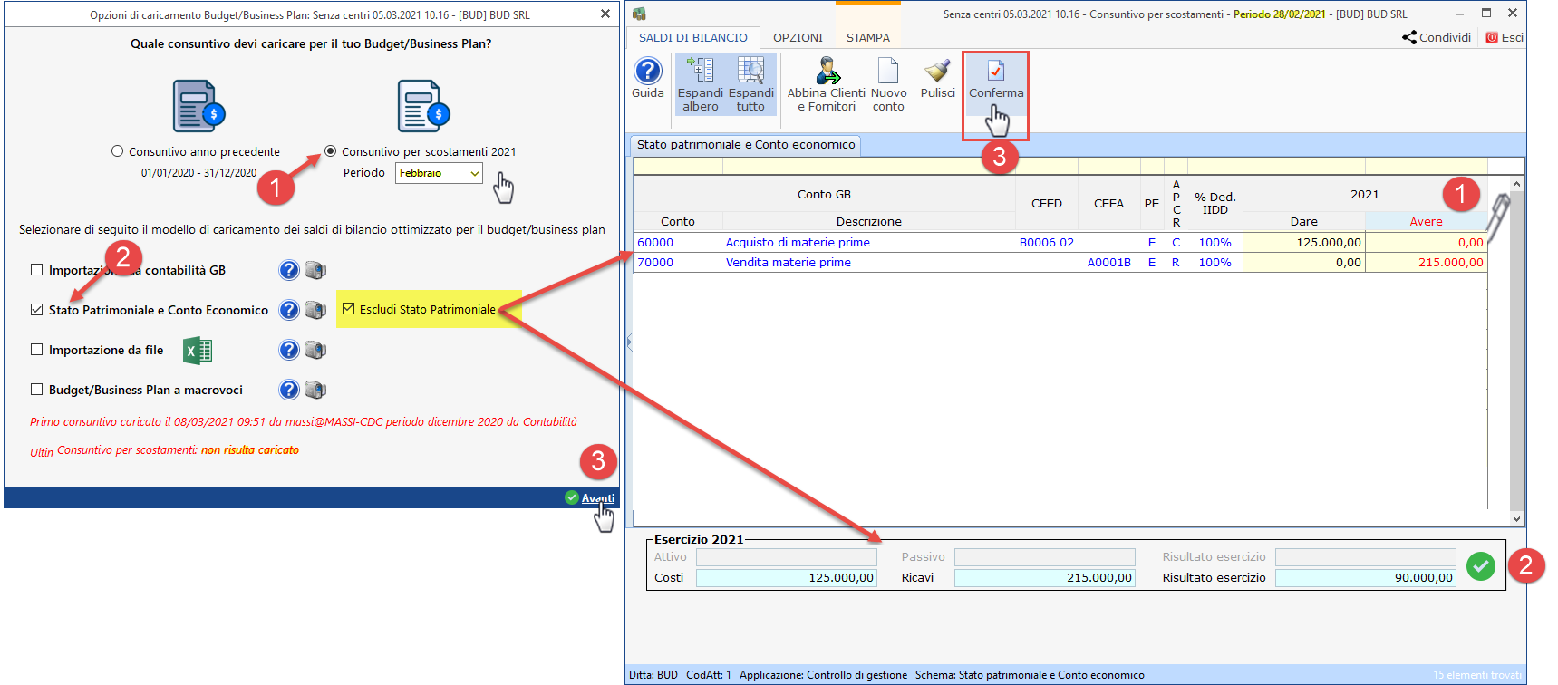The height and width of the screenshot is (685, 1558).
Task: Open help for Stato Patrimoniale e Conto Economico
Action: [x=289, y=310]
